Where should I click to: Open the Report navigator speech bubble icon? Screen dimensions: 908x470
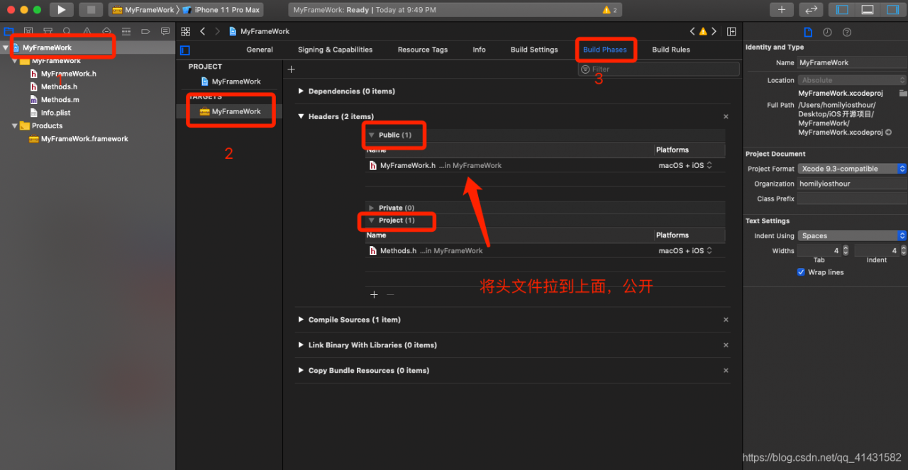tap(165, 31)
